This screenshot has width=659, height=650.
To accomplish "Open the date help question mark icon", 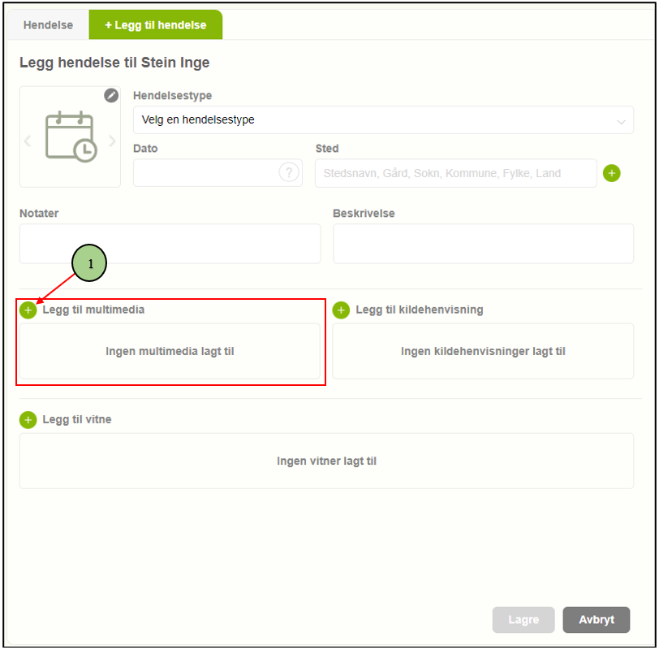I will pos(288,172).
